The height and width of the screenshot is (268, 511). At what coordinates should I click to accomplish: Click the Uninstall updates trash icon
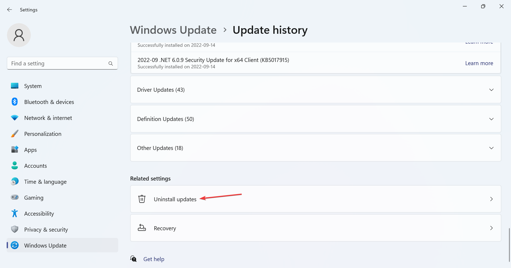point(142,199)
